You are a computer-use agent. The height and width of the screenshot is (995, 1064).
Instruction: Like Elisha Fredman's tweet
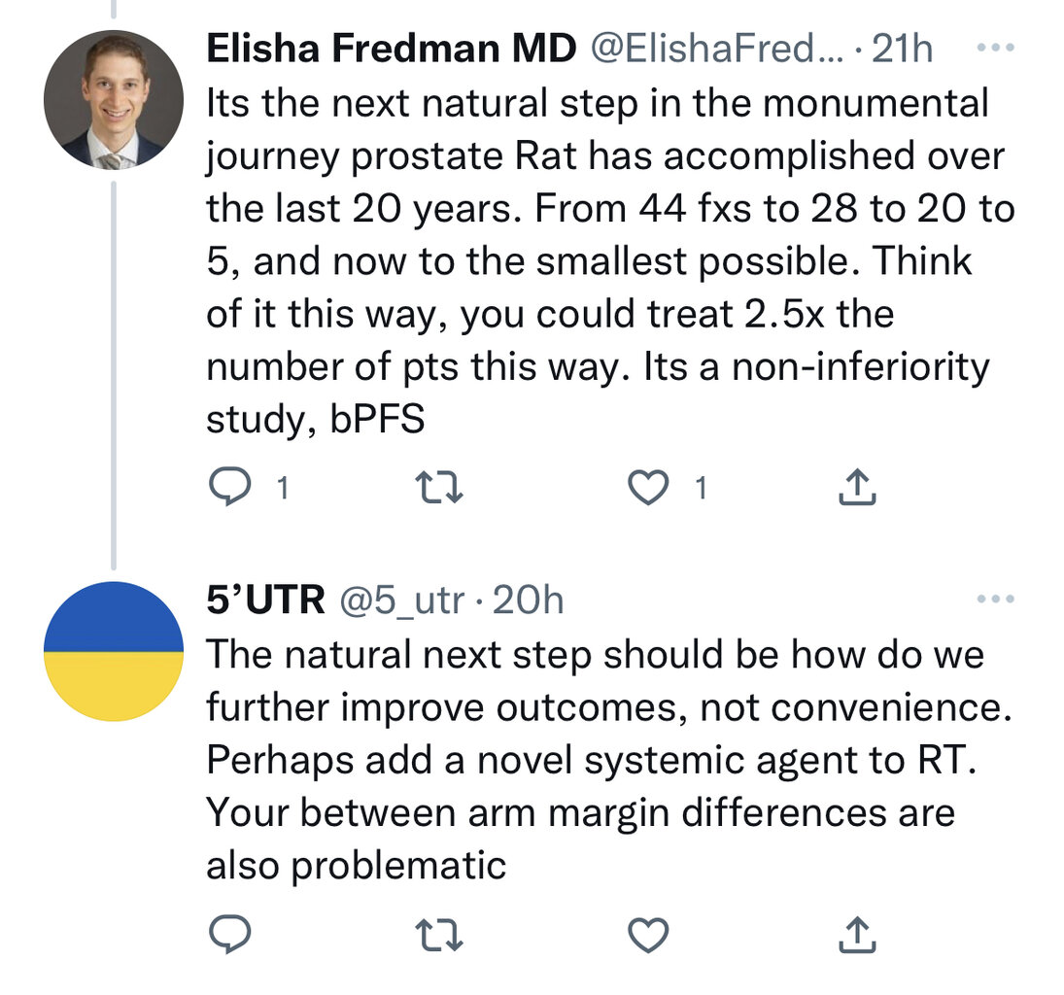(647, 487)
